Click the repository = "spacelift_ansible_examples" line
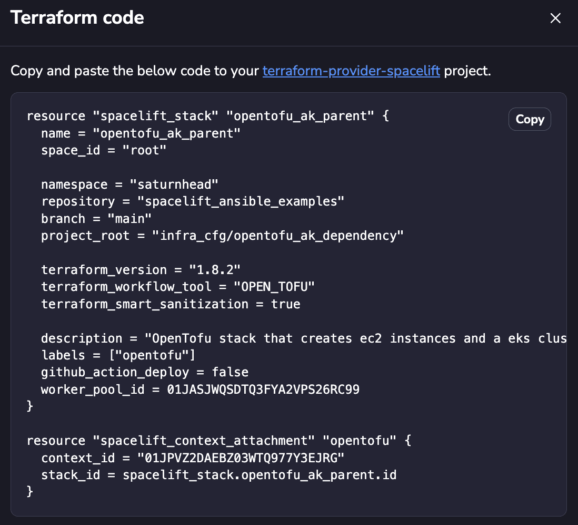 click(x=193, y=201)
